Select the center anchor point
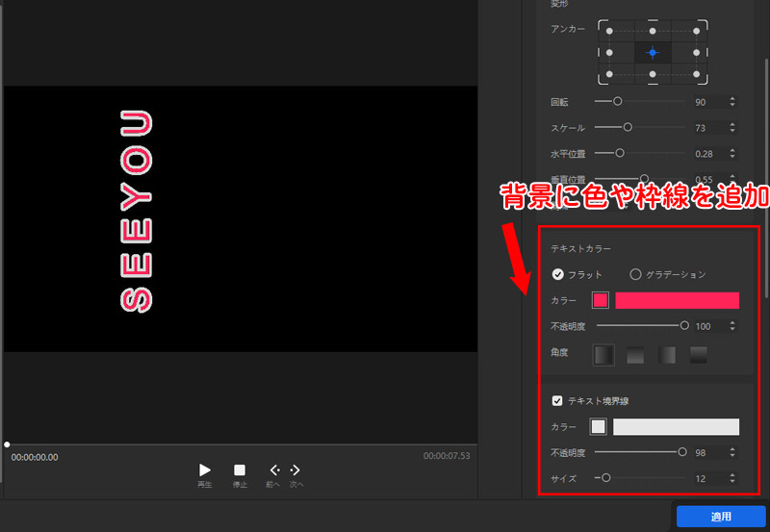 653,53
